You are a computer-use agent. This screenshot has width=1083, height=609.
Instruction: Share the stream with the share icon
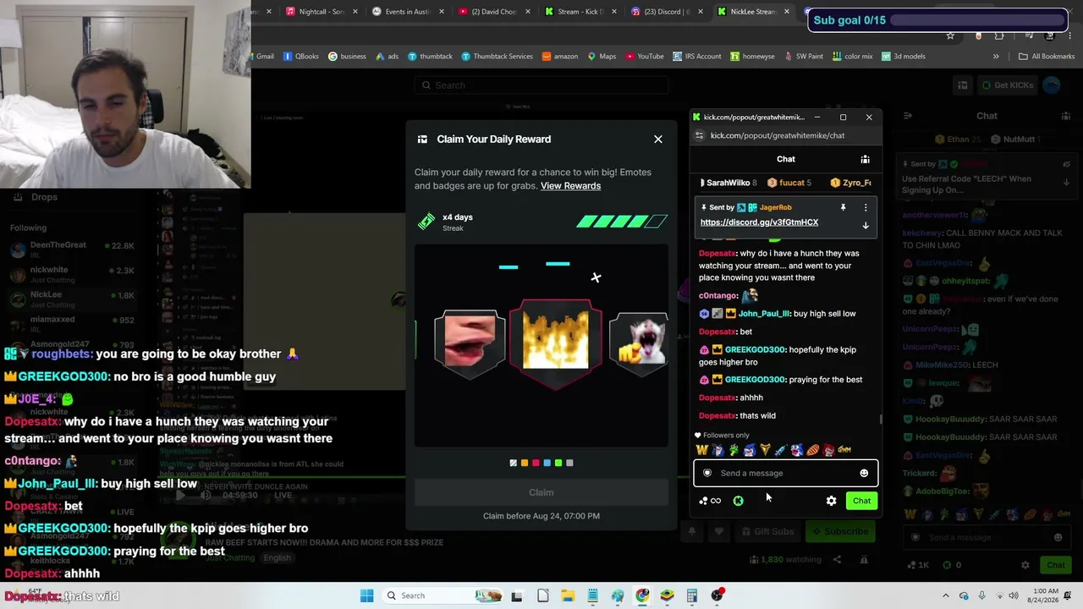coord(837,560)
